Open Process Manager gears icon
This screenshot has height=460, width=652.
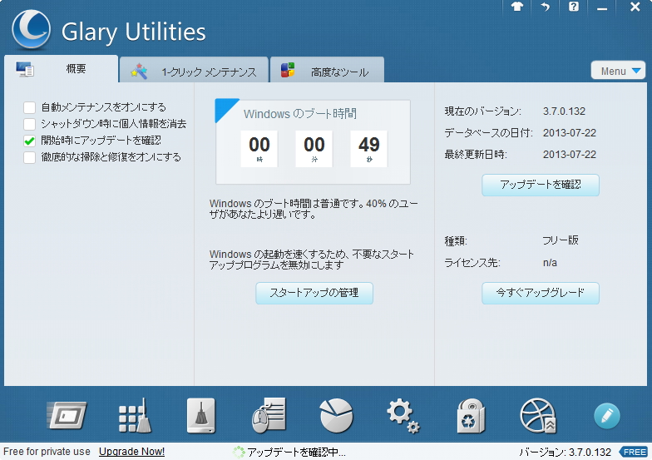[403, 416]
